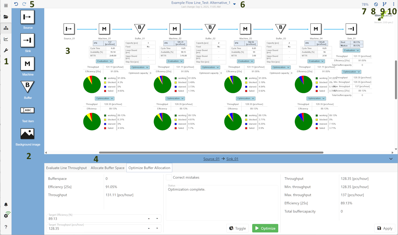
Task: Enable the Correct mistakes checkbox
Action: pyautogui.click(x=169, y=177)
